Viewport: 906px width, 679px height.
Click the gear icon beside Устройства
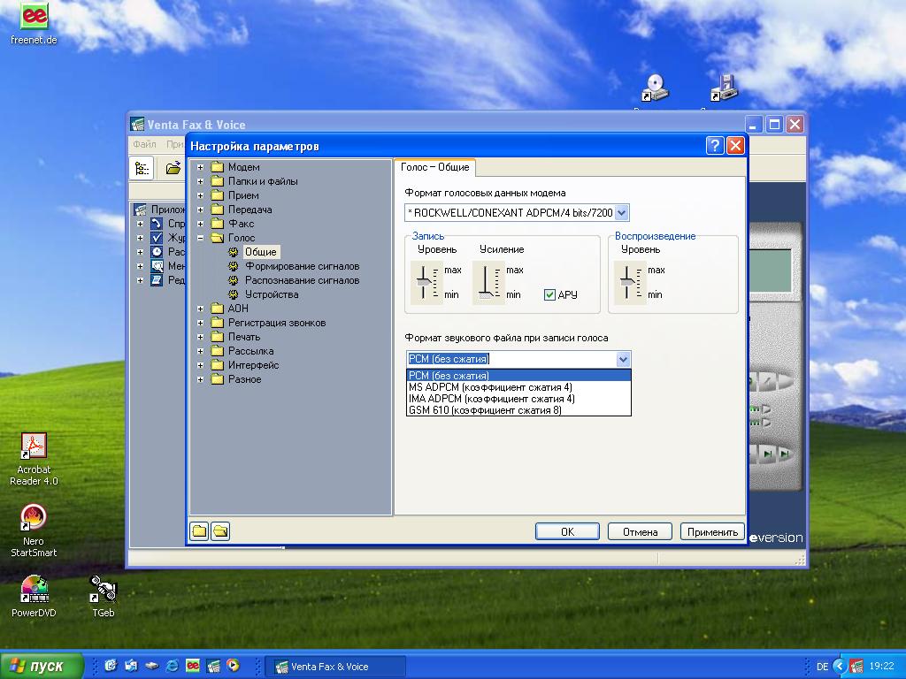pos(234,294)
